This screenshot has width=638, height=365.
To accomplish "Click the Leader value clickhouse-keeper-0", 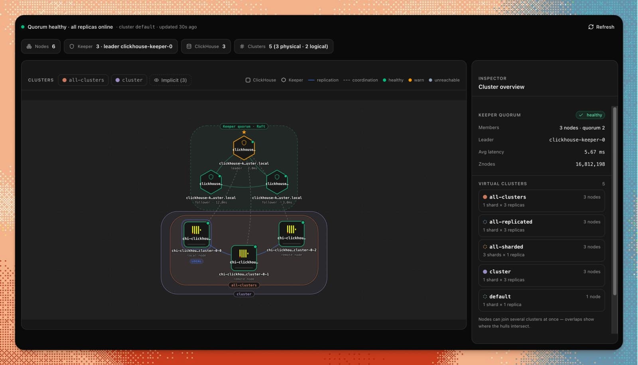I will pos(577,140).
